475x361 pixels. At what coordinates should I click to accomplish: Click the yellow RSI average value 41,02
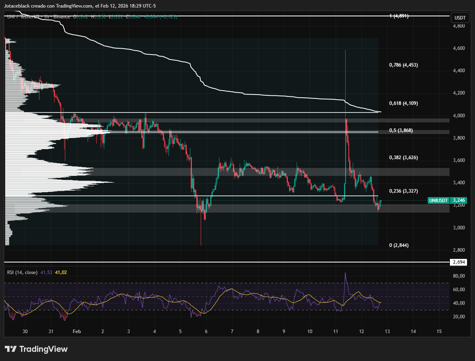61,272
